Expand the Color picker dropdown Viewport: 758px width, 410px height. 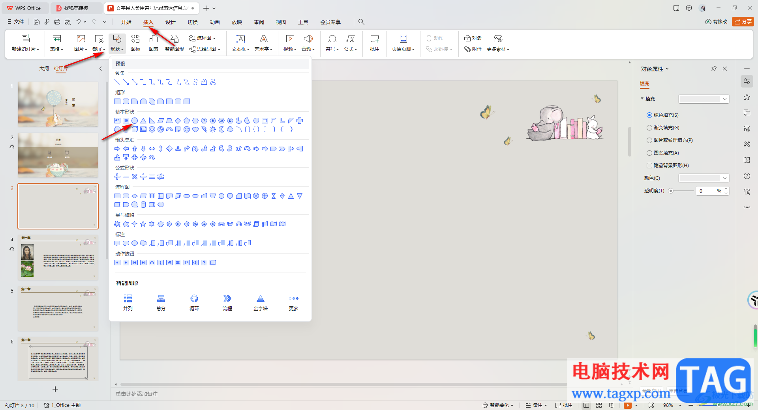704,178
